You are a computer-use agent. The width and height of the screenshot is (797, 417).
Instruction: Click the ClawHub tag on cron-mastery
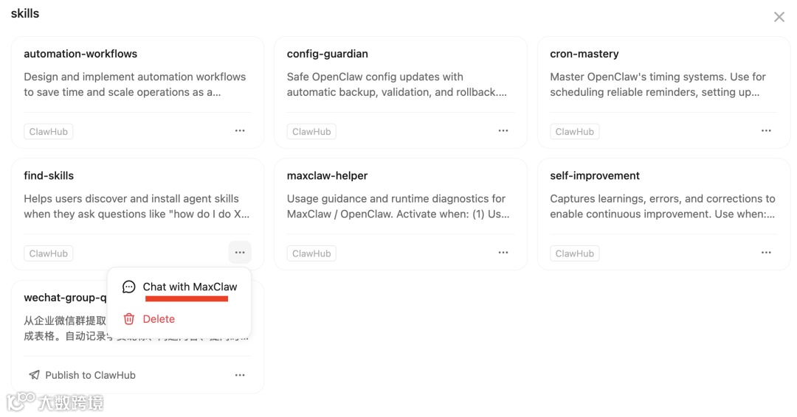tap(575, 132)
